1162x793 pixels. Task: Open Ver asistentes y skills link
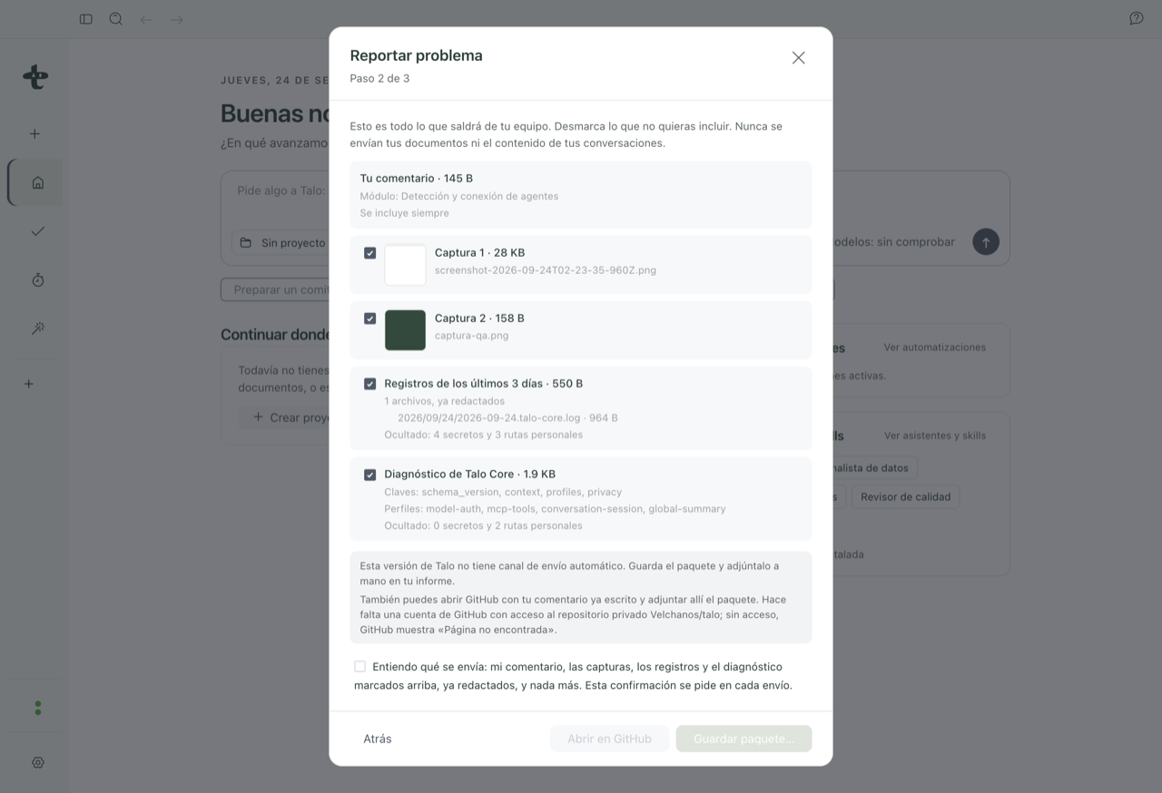point(934,436)
